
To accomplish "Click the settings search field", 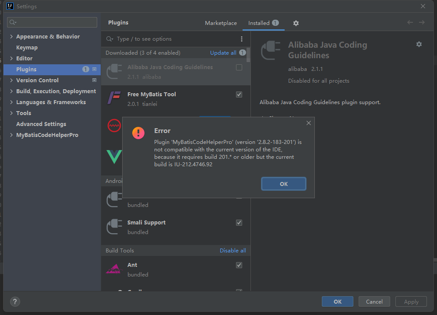I will coord(52,22).
